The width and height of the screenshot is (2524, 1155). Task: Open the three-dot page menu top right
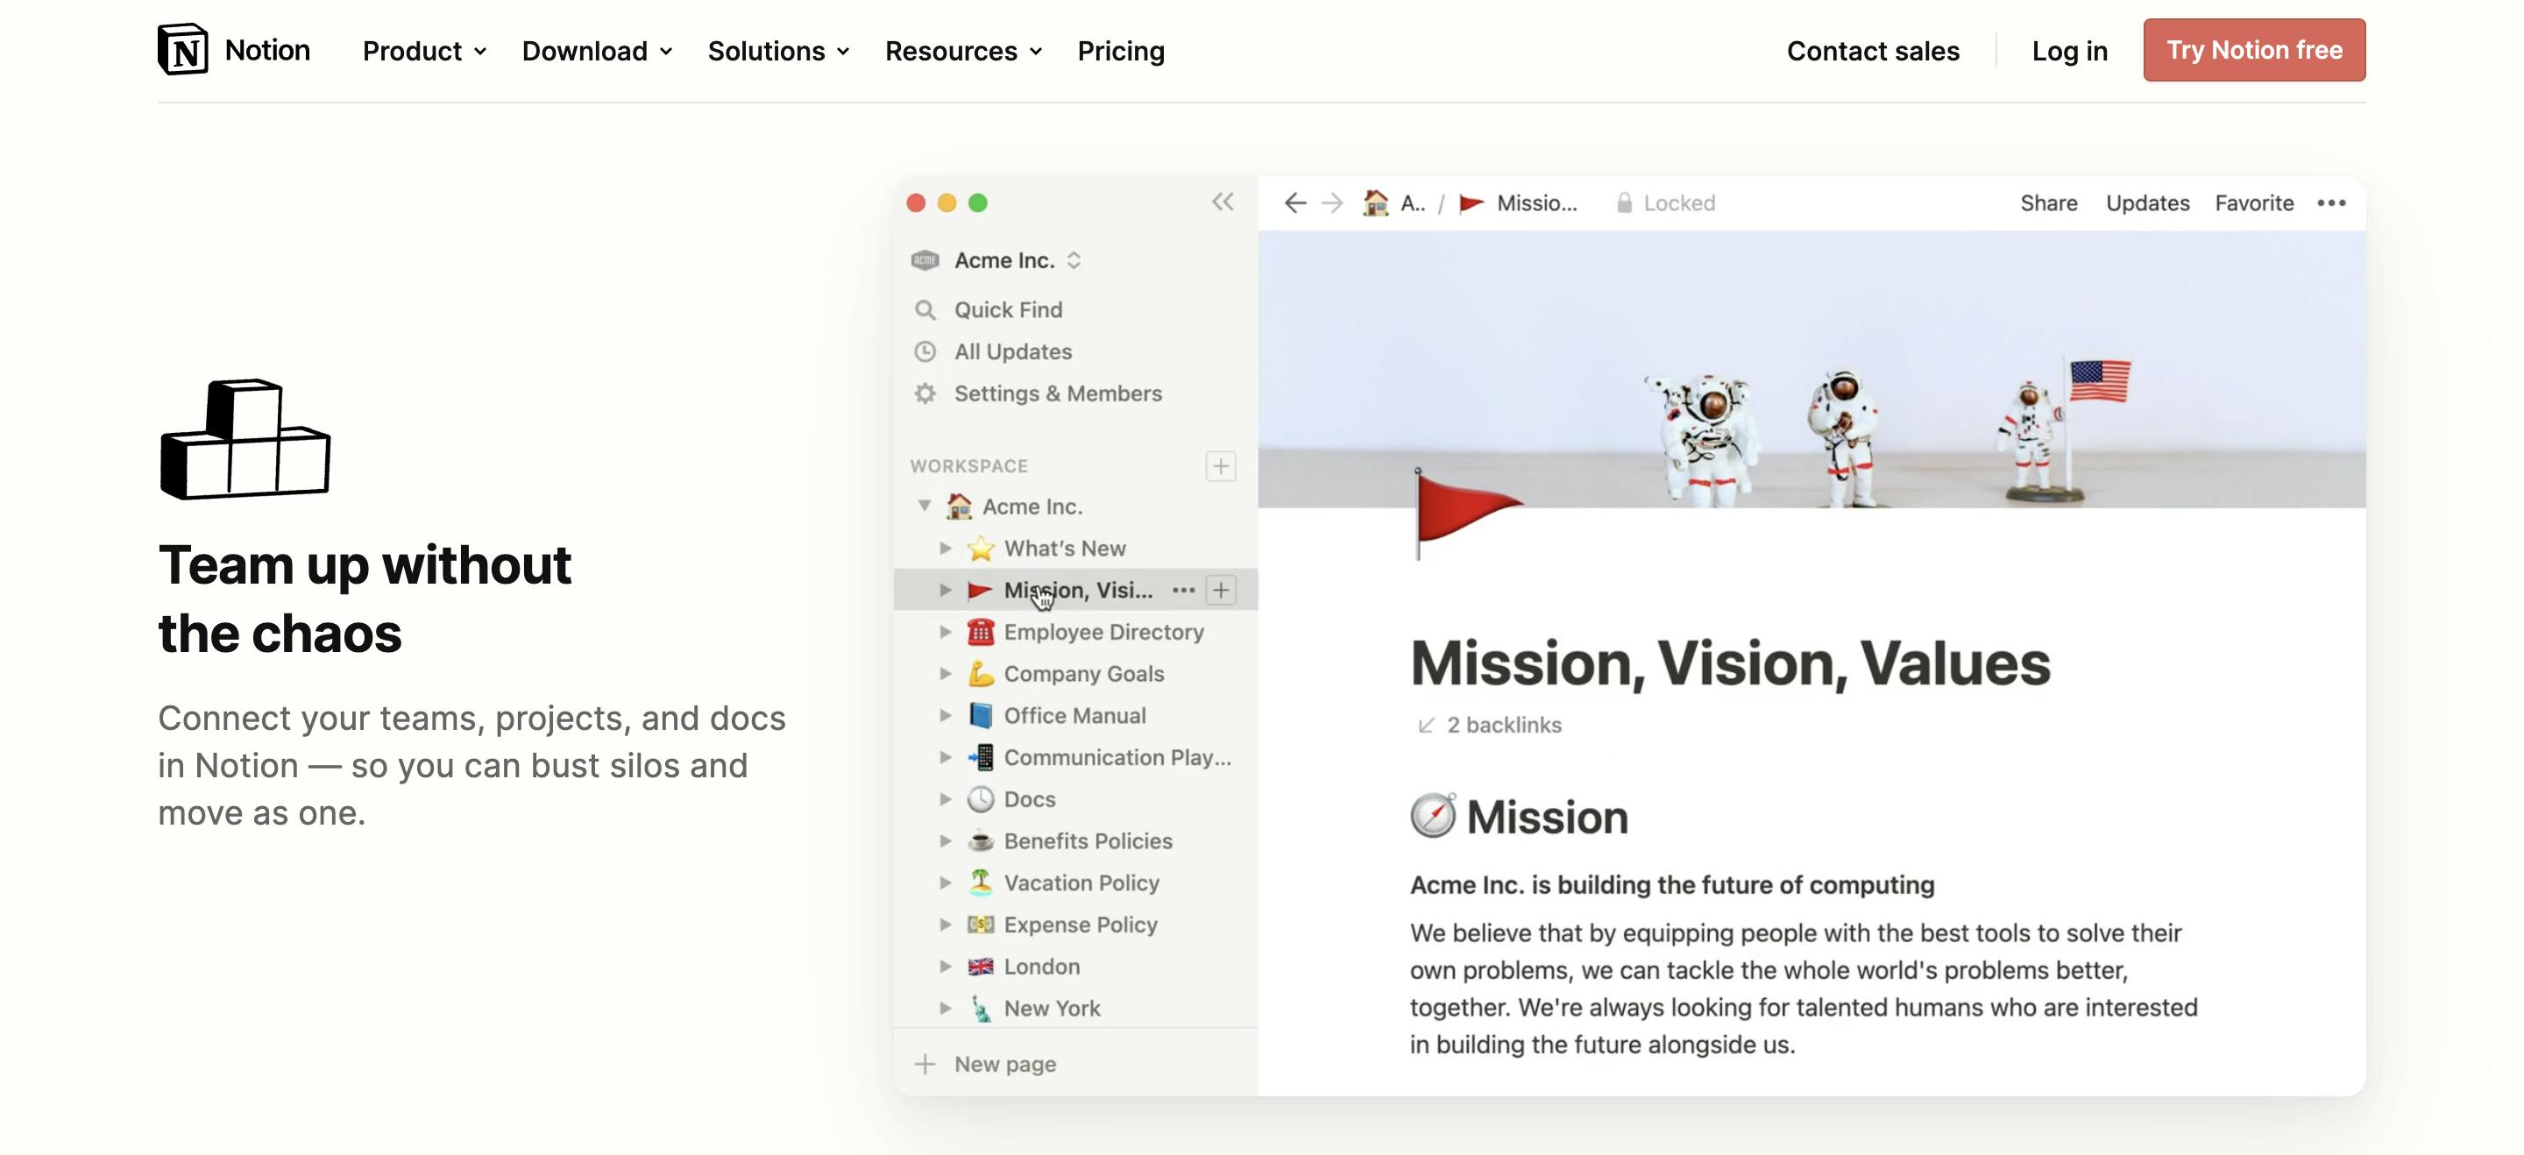2331,202
